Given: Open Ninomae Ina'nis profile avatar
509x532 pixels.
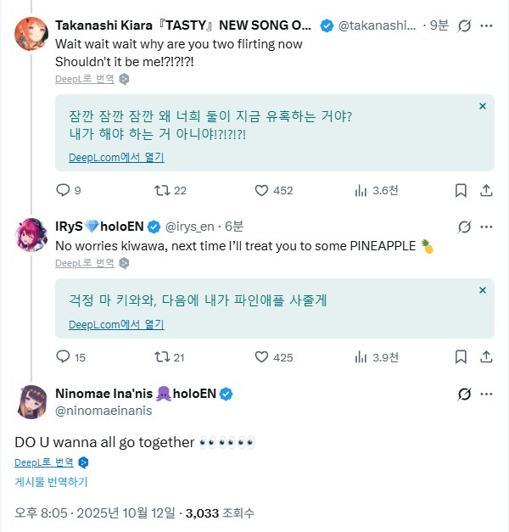Looking at the screenshot, I should click(x=31, y=401).
